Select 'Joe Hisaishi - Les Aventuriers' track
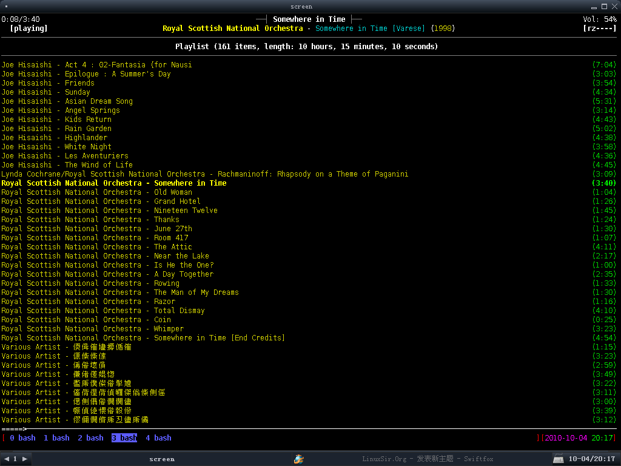 point(309,156)
